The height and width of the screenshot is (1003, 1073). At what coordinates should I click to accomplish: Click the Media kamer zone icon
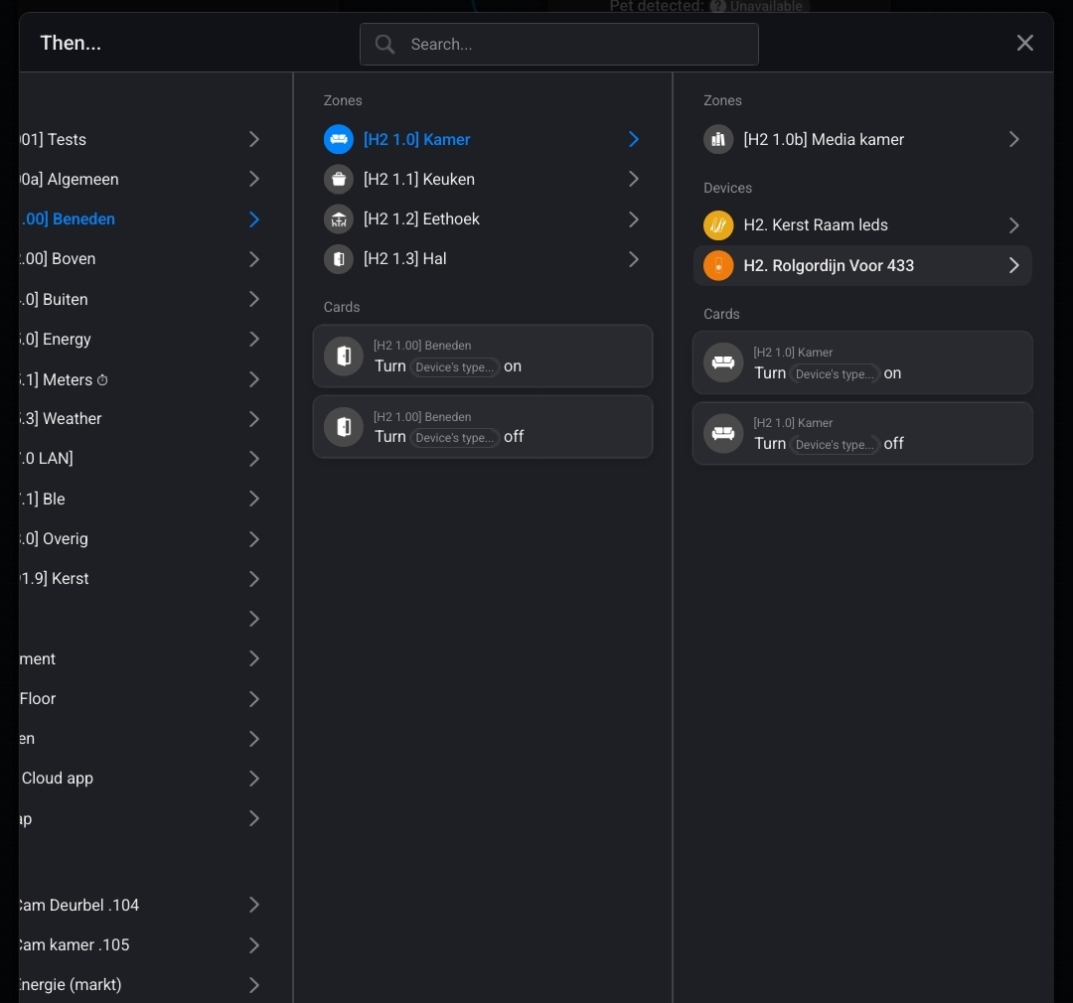tap(718, 140)
